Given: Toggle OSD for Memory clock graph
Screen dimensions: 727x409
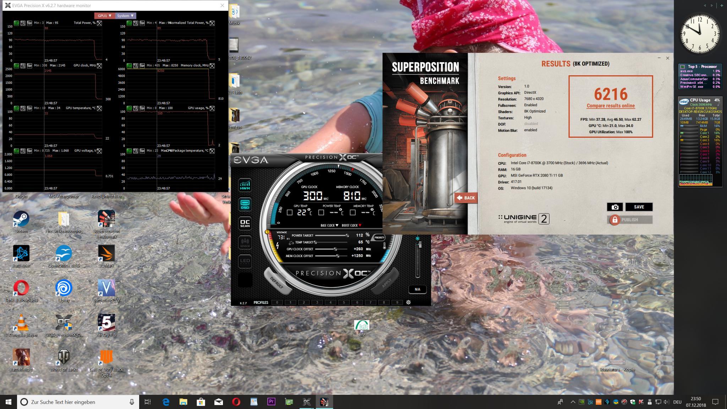Looking at the screenshot, I should point(129,66).
